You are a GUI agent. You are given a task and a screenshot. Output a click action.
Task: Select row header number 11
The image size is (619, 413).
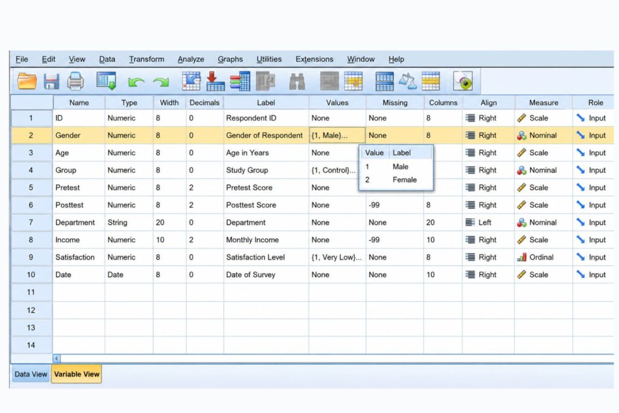point(31,292)
